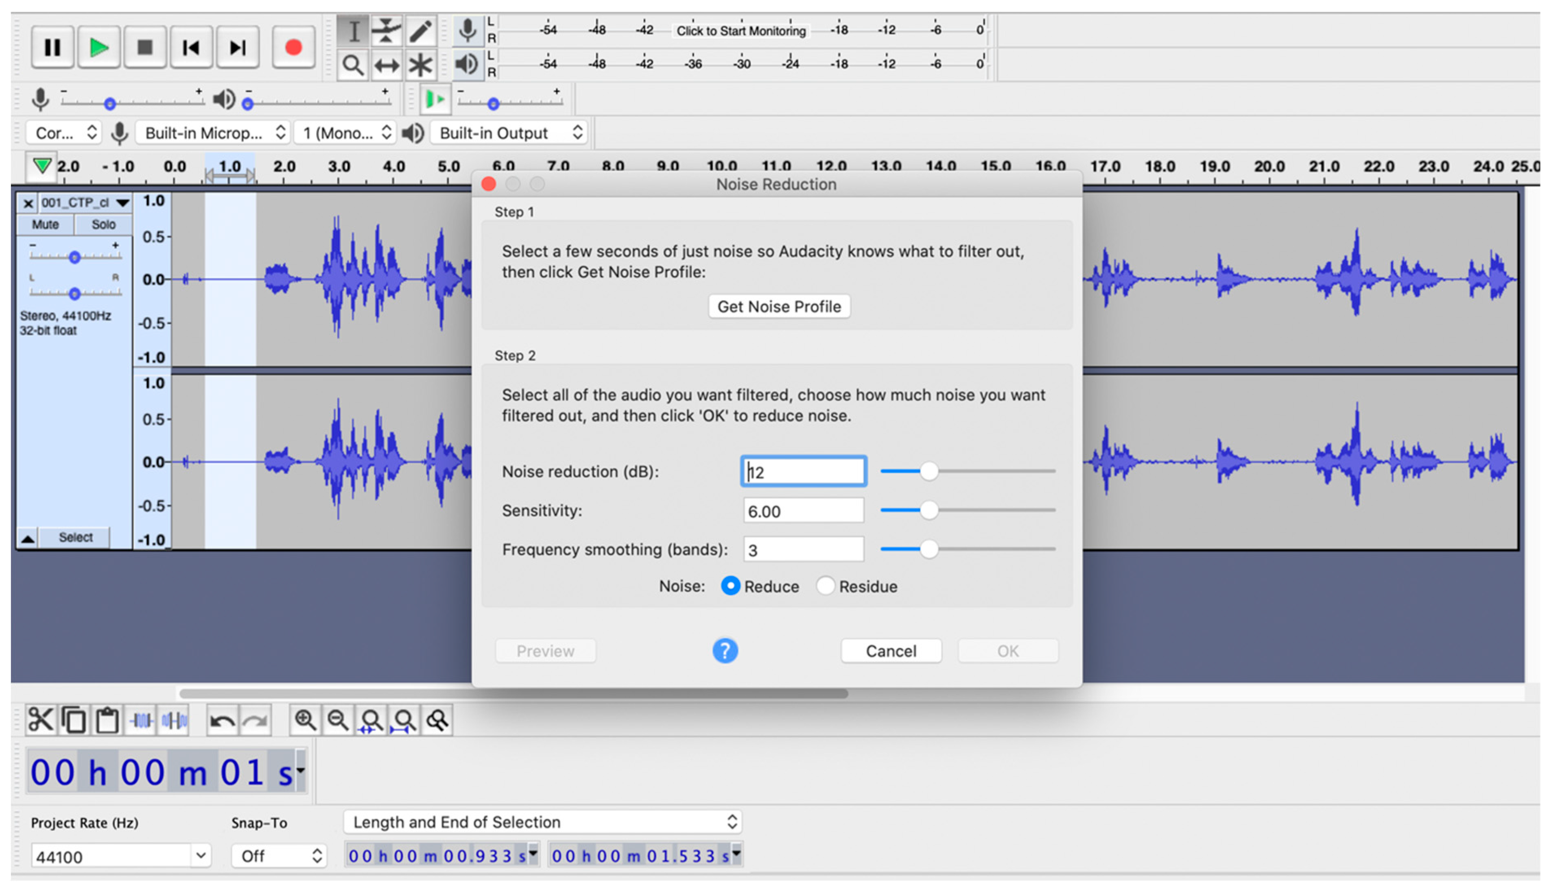Select the Reduce noise option

(730, 586)
